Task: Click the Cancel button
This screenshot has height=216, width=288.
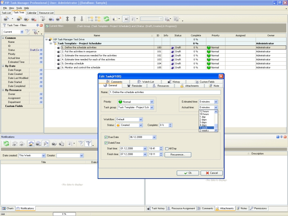Action: [x=212, y=173]
